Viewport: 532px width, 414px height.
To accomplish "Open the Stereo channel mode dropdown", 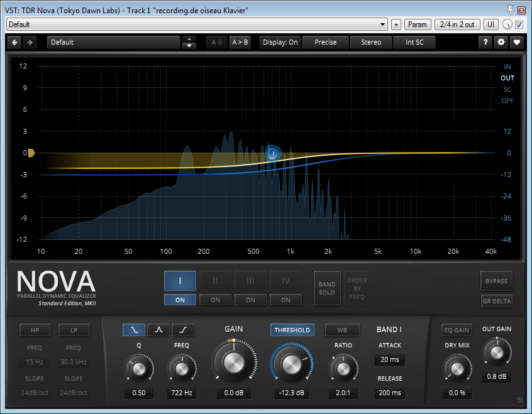I will [x=370, y=42].
